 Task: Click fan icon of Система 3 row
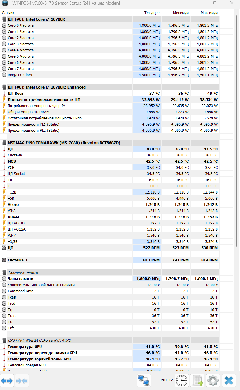[4, 260]
